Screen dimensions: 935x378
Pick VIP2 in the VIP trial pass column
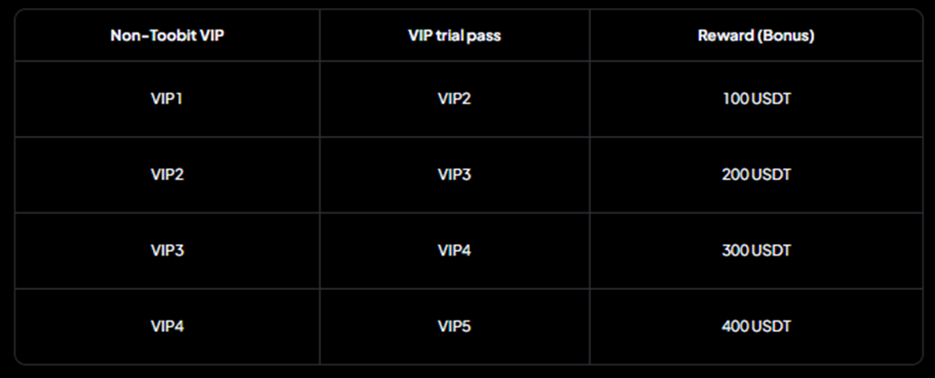[454, 99]
